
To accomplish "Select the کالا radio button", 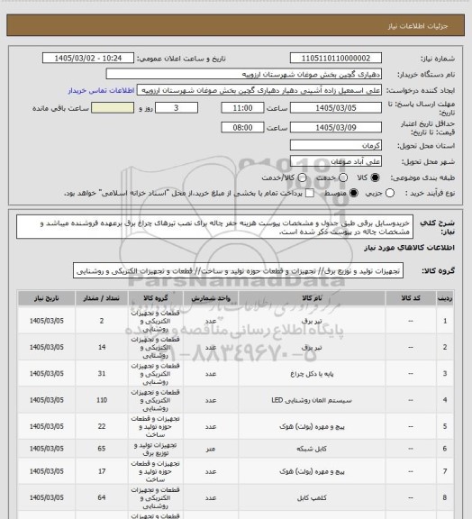I will coord(375,178).
